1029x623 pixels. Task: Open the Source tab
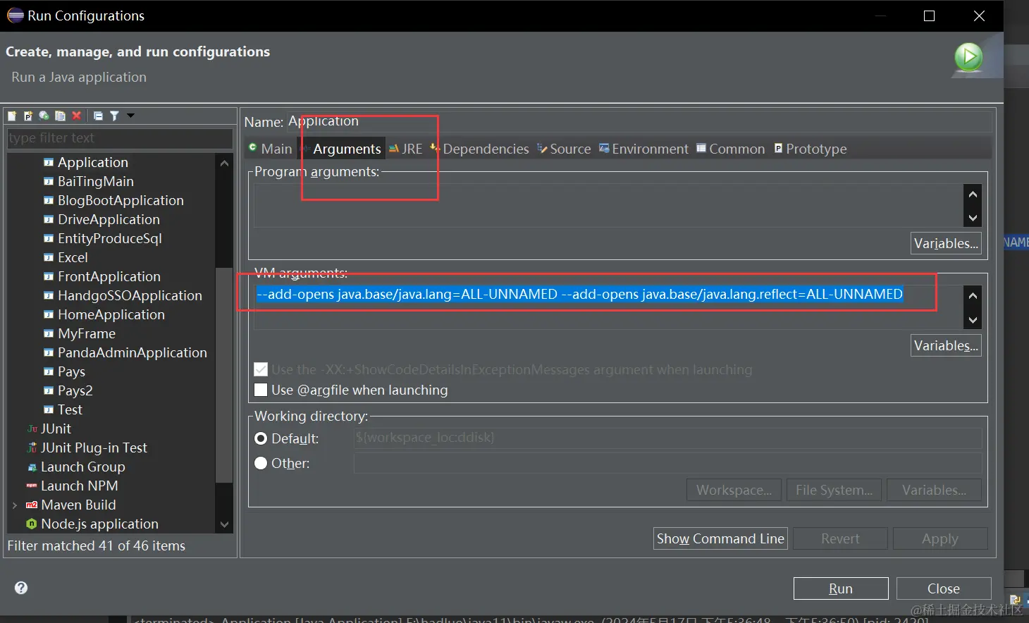[x=564, y=149]
